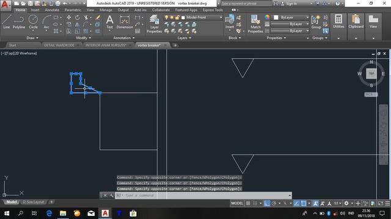391x219 pixels.
Task: Click MODEL space button in status bar
Action: click(237, 203)
